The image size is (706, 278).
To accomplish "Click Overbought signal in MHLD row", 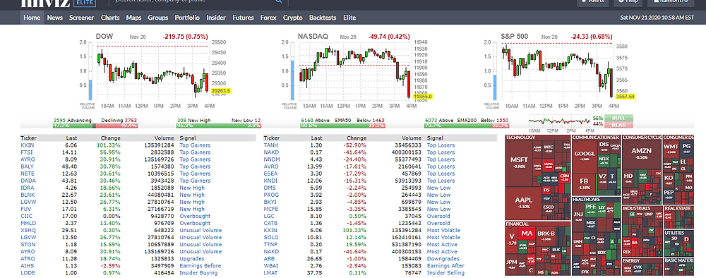I will pos(195,223).
